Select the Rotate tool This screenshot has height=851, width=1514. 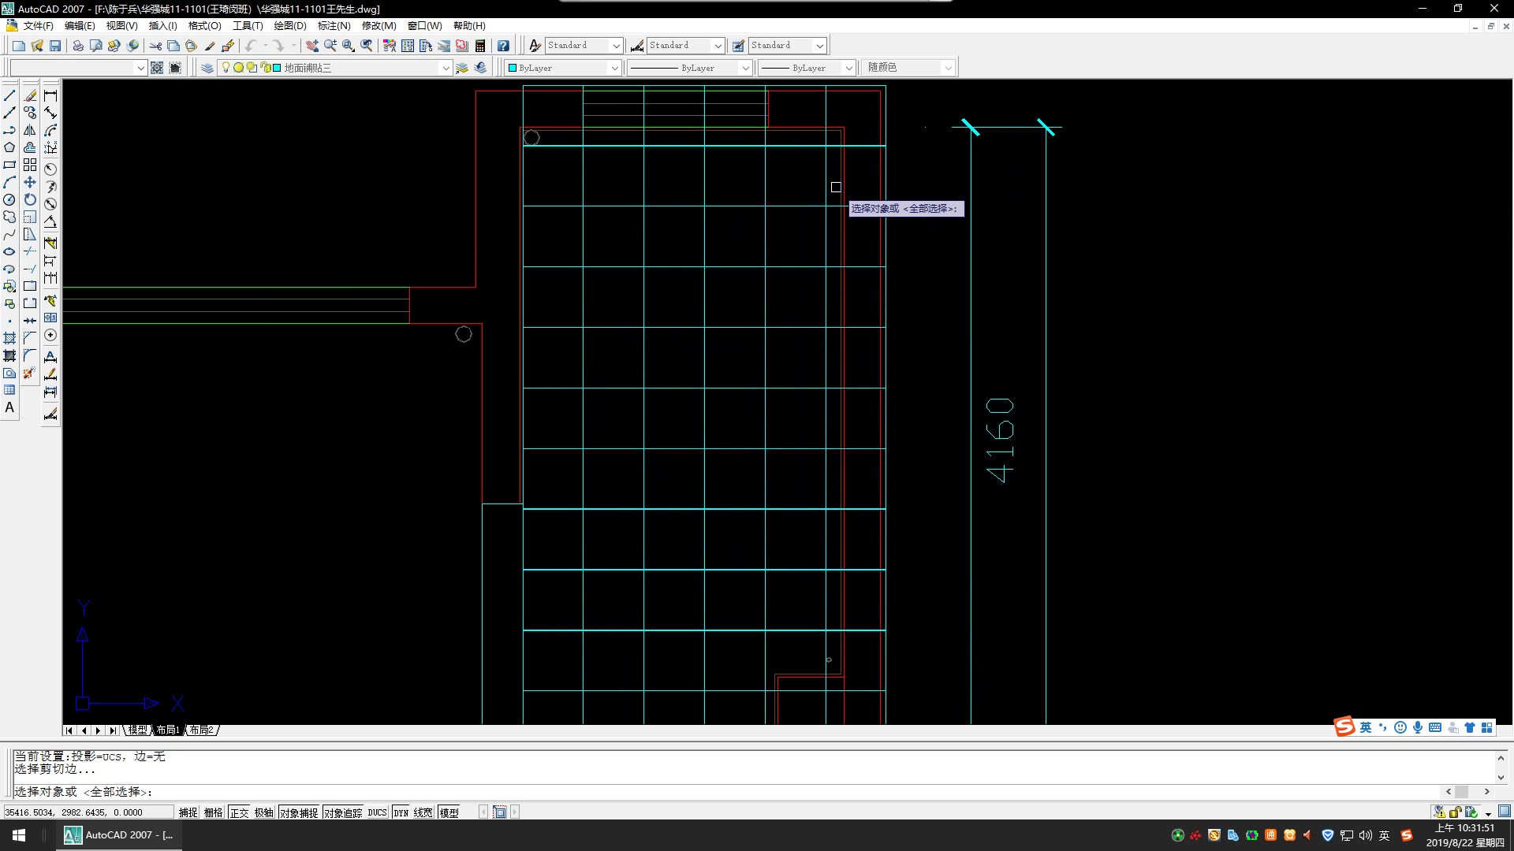(x=30, y=199)
